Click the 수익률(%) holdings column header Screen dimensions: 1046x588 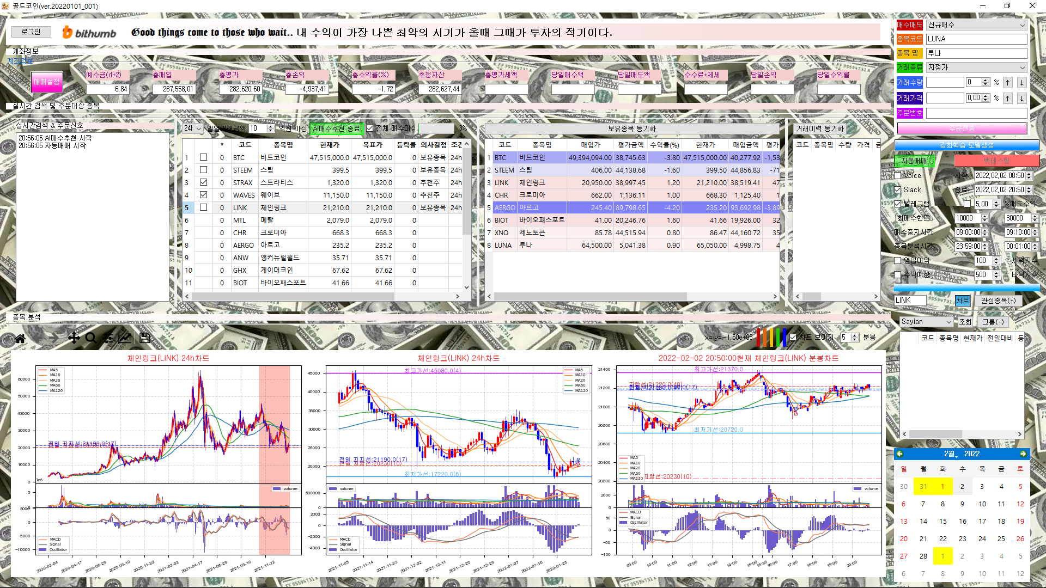pyautogui.click(x=665, y=145)
